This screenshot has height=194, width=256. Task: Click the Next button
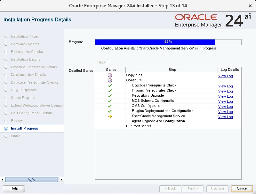tap(193, 189)
